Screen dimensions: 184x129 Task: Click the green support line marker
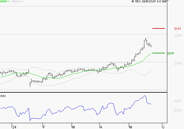158,53
